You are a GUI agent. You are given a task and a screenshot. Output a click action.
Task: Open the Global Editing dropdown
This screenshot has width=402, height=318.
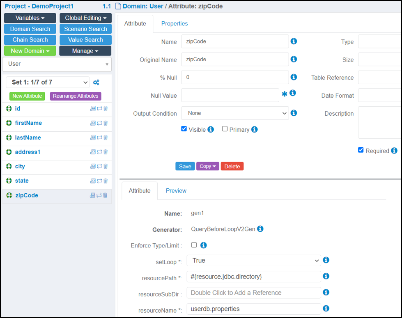[x=86, y=18]
